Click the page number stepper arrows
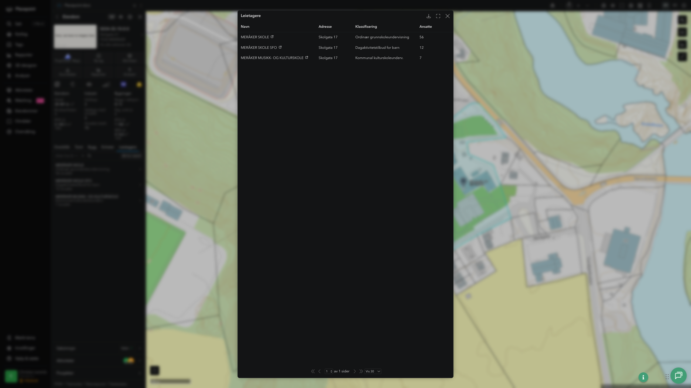Image resolution: width=691 pixels, height=388 pixels. [331, 371]
